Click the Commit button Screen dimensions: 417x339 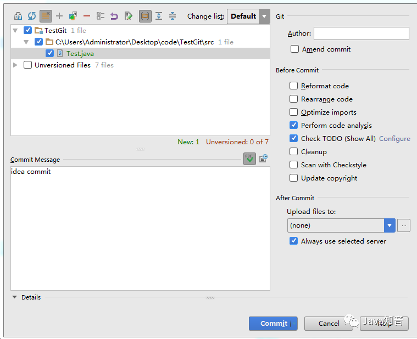273,323
